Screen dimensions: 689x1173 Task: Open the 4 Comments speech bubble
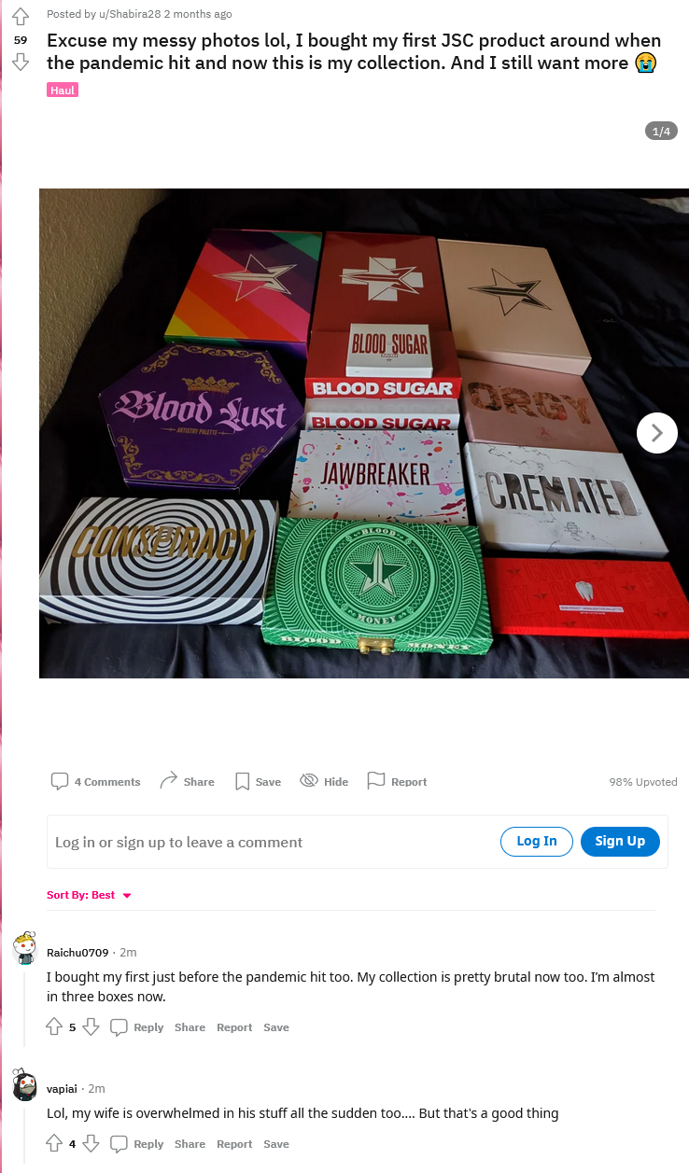coord(60,781)
